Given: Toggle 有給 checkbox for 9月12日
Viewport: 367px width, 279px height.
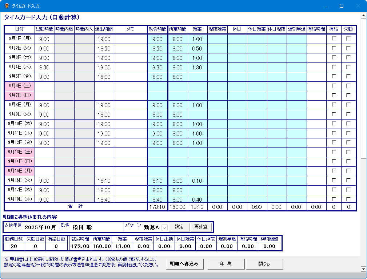Looking at the screenshot, I should 334,142.
